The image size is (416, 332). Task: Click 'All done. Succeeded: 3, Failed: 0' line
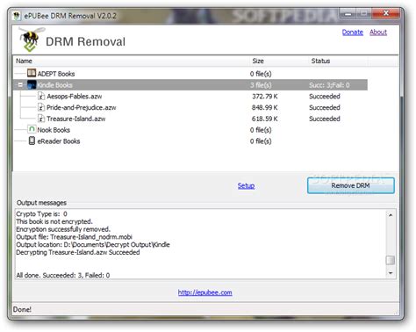pos(63,275)
